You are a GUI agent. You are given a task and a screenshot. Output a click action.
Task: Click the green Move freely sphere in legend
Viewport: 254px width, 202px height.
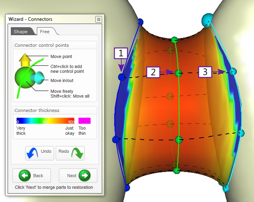pos(24,78)
